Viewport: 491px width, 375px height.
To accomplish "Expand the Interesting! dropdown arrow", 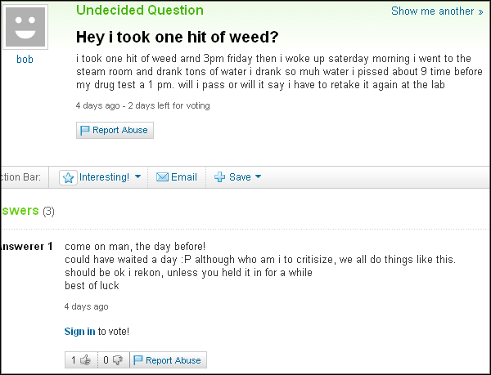I will pos(137,176).
